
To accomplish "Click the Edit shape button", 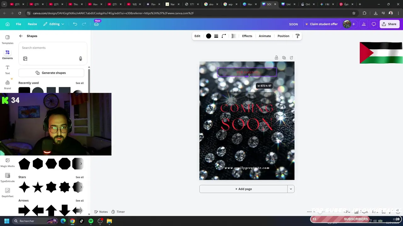I will [197, 36].
